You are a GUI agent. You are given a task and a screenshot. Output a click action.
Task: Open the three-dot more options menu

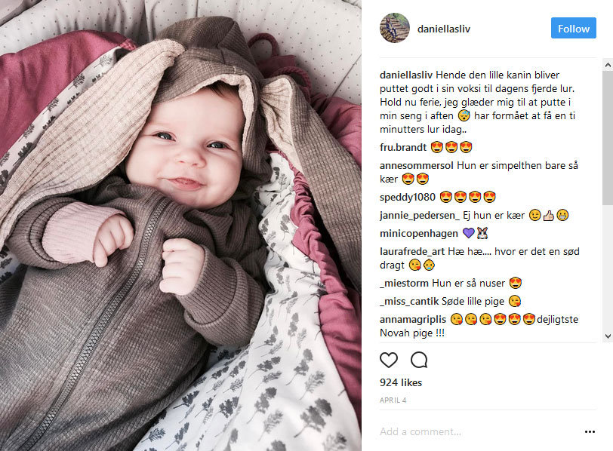click(590, 431)
